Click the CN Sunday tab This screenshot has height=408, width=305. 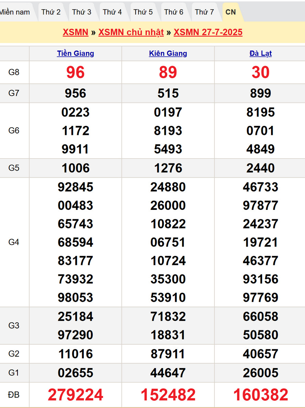point(230,12)
